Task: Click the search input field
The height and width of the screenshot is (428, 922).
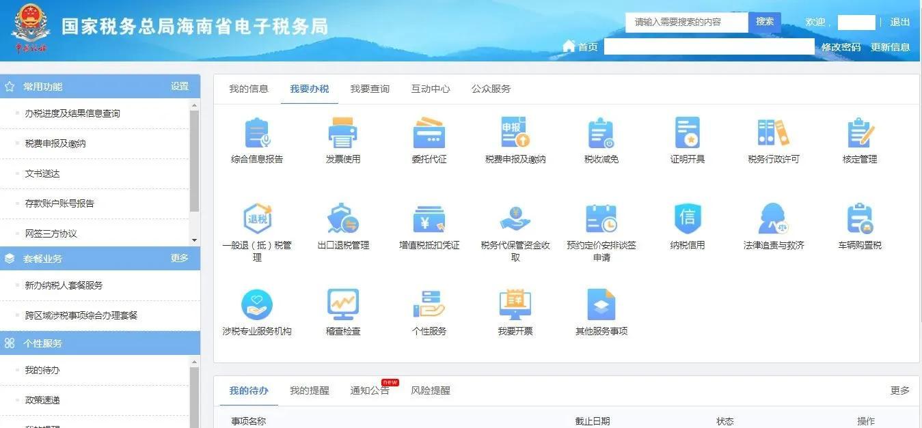Action: click(x=687, y=22)
